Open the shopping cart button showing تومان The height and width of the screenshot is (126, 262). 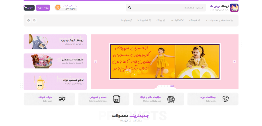(29, 8)
